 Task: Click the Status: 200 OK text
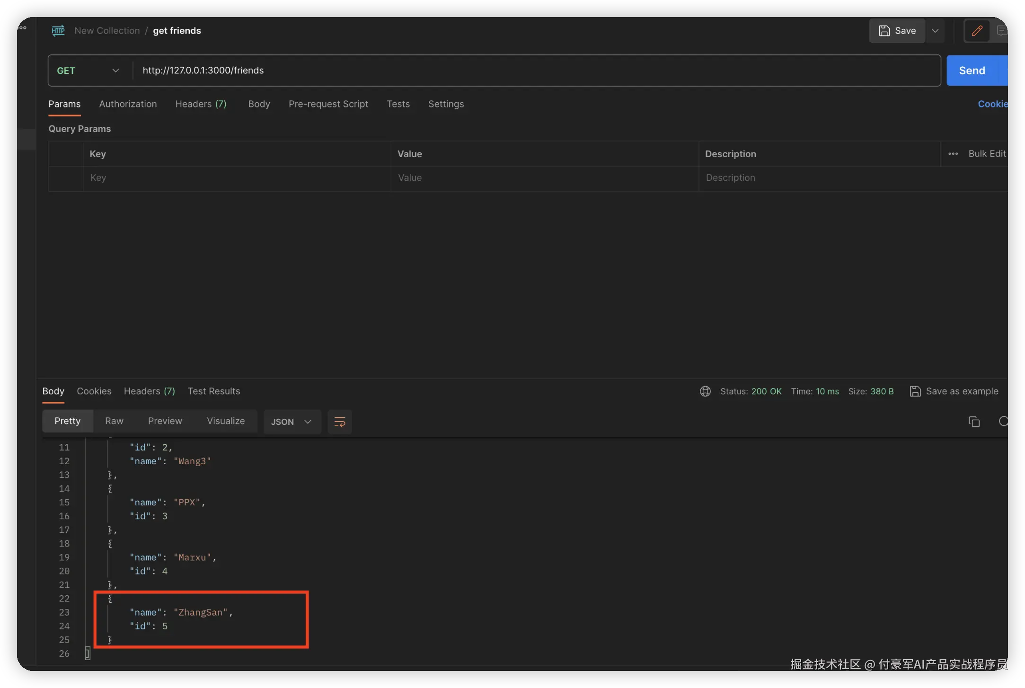(x=751, y=391)
